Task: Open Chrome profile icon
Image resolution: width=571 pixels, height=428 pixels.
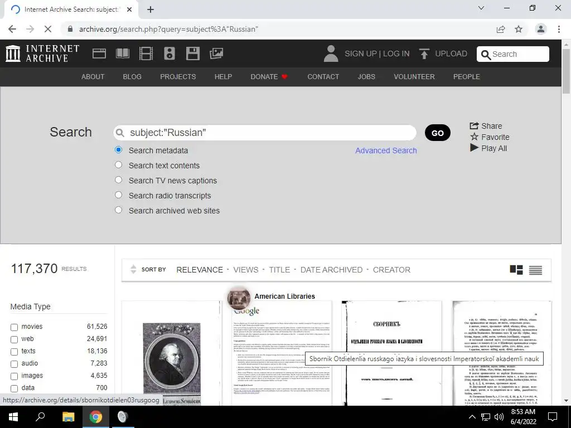Action: [541, 29]
